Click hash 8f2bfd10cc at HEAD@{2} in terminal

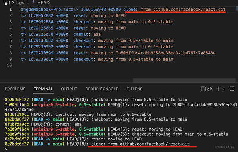coord(17,114)
